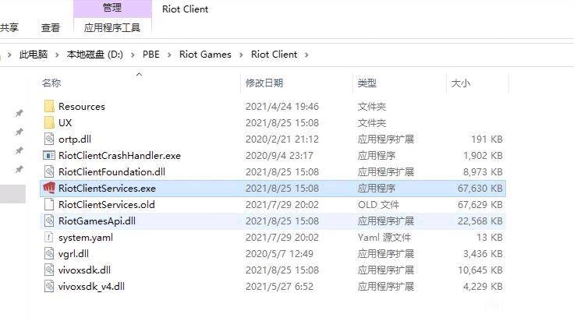Screen dimensions: 574x321
Task: Select the UX folder name
Action: pos(66,122)
